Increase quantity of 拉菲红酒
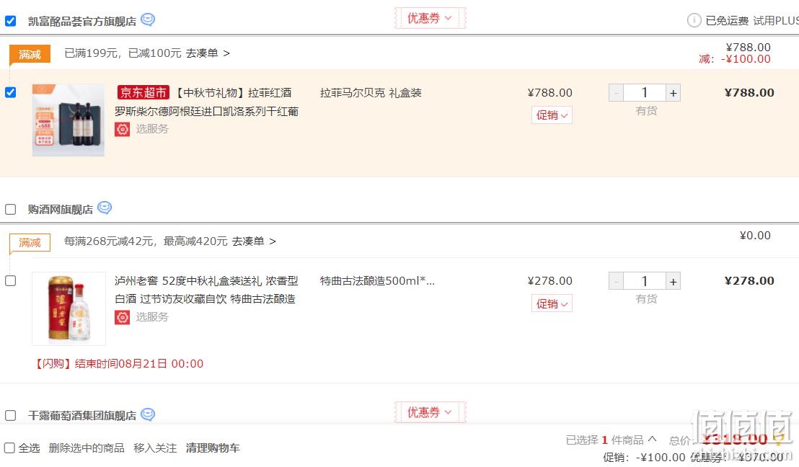The image size is (799, 467). [673, 93]
